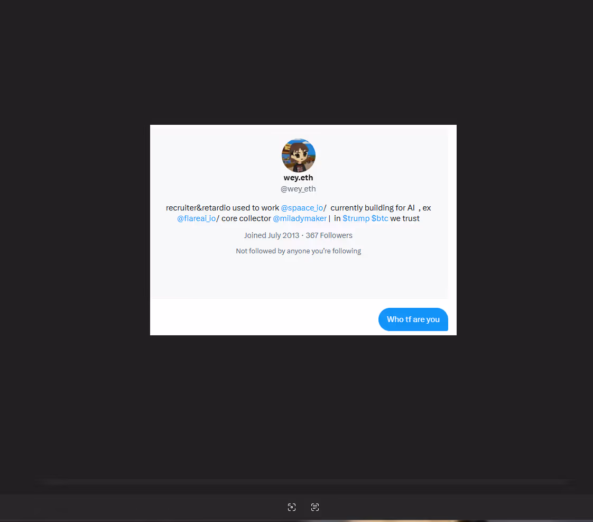The image size is (593, 522).
Task: Click white space left of message bubble
Action: 254,318
